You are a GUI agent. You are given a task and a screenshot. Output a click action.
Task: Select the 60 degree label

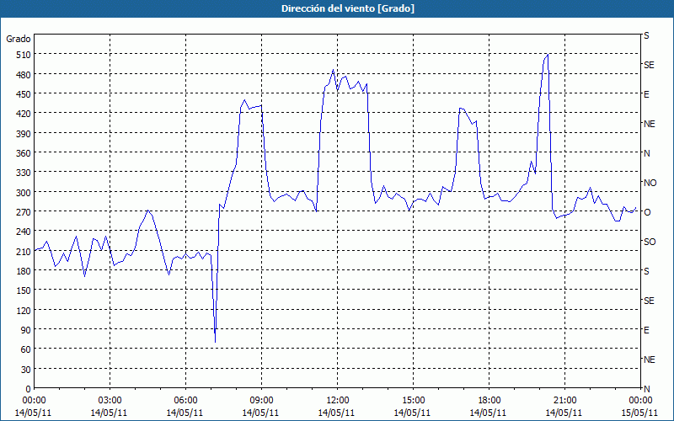click(26, 349)
